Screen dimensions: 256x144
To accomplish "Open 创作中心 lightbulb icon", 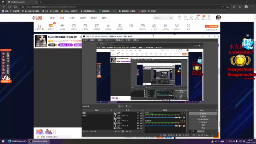I will coord(209,18).
